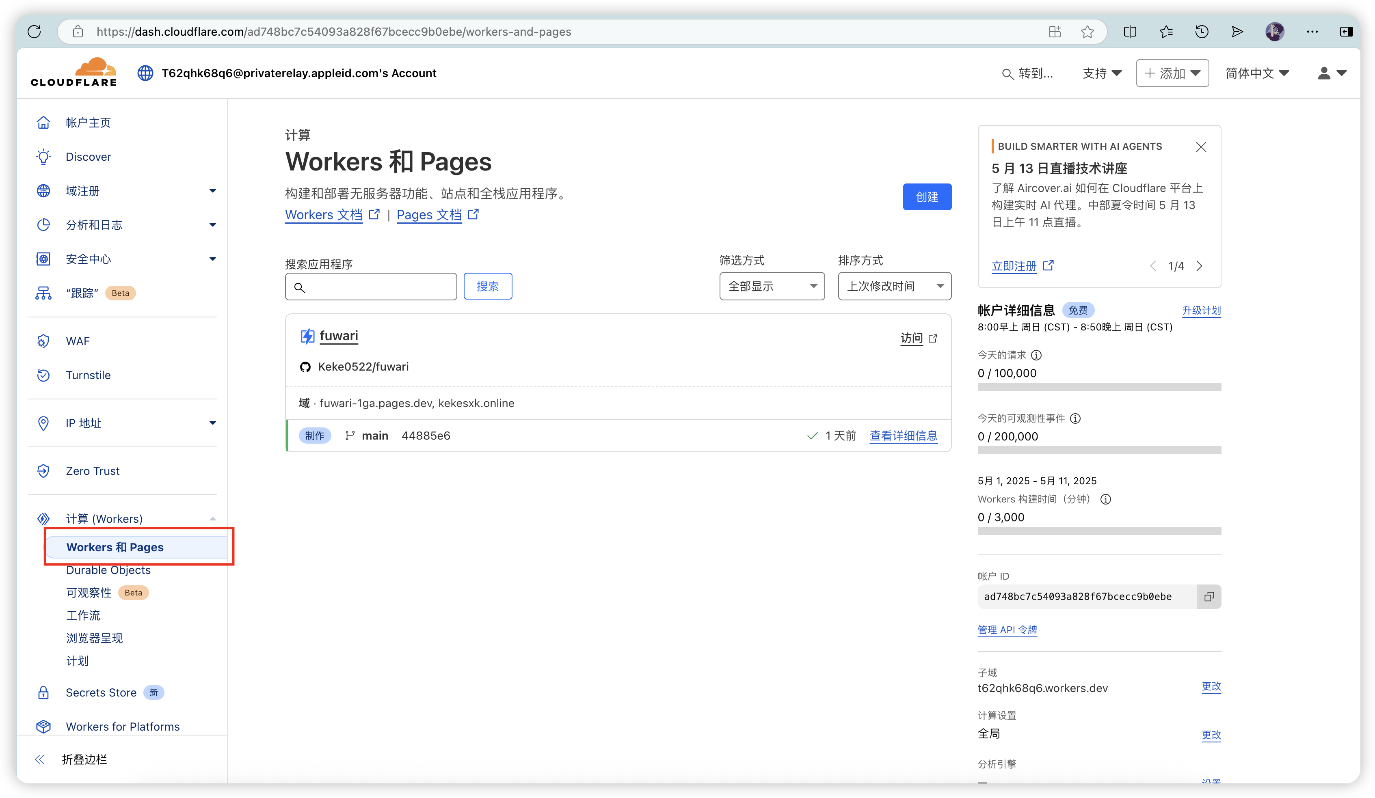The width and height of the screenshot is (1375, 798).
Task: Click the 搜索 button
Action: pos(487,286)
